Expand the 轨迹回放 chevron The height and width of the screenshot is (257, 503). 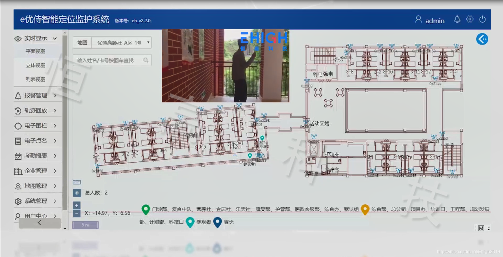click(55, 111)
